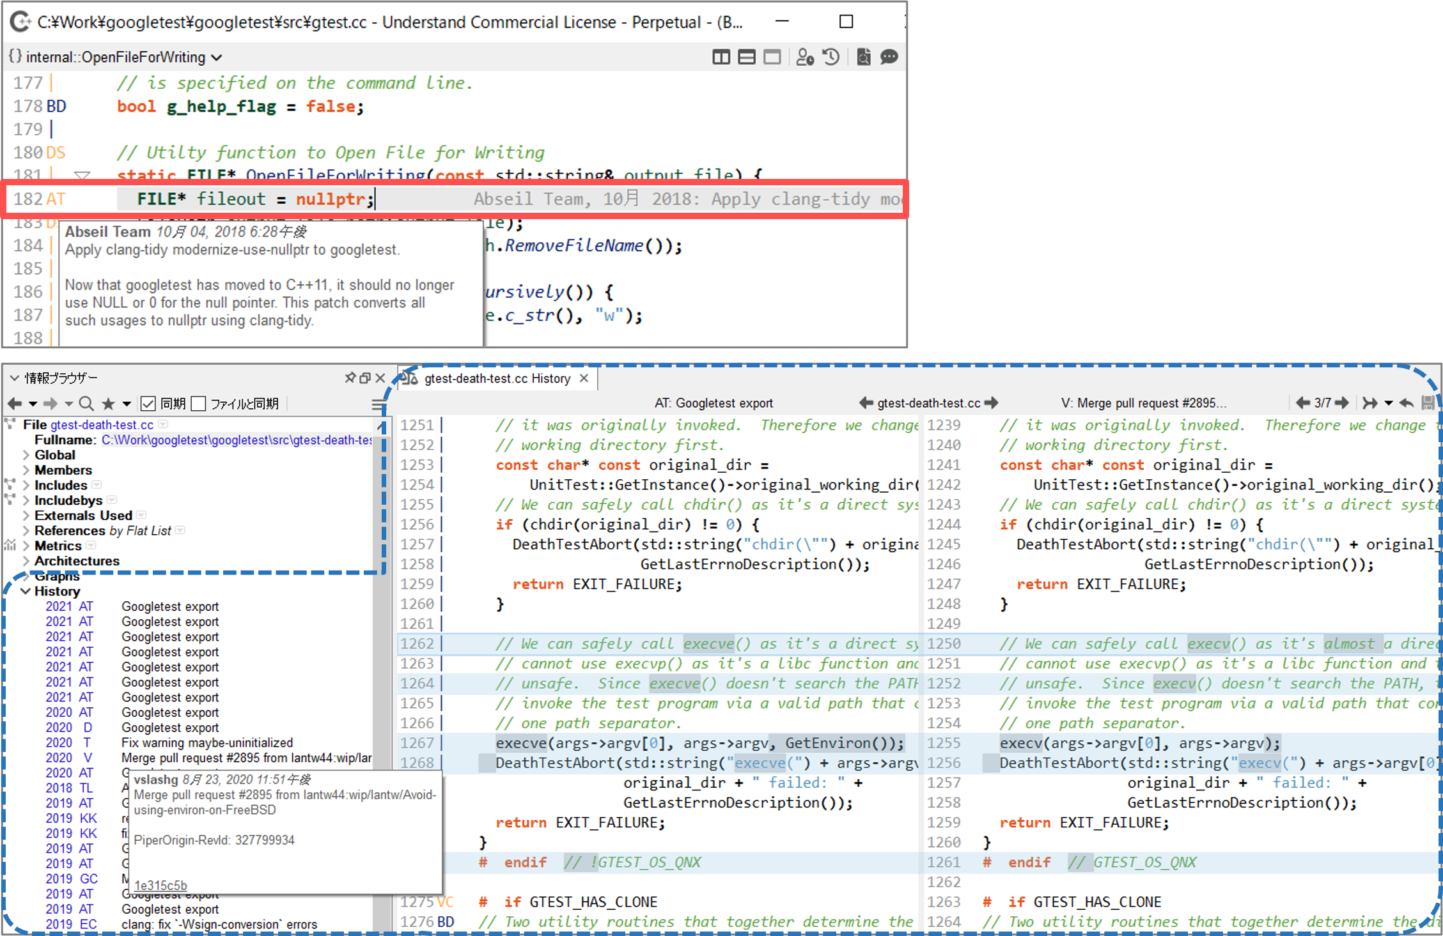Open forward history dropdown arrow
1443x936 pixels.
tap(68, 404)
